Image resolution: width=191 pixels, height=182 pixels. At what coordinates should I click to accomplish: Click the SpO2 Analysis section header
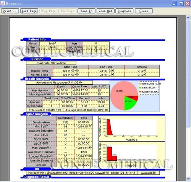click(x=37, y=114)
